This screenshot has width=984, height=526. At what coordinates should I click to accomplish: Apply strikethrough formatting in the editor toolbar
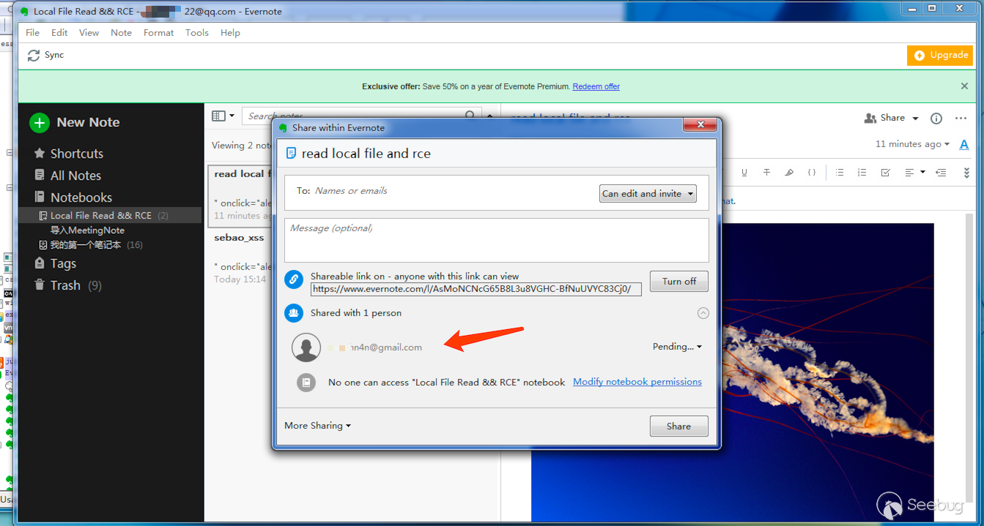click(766, 173)
